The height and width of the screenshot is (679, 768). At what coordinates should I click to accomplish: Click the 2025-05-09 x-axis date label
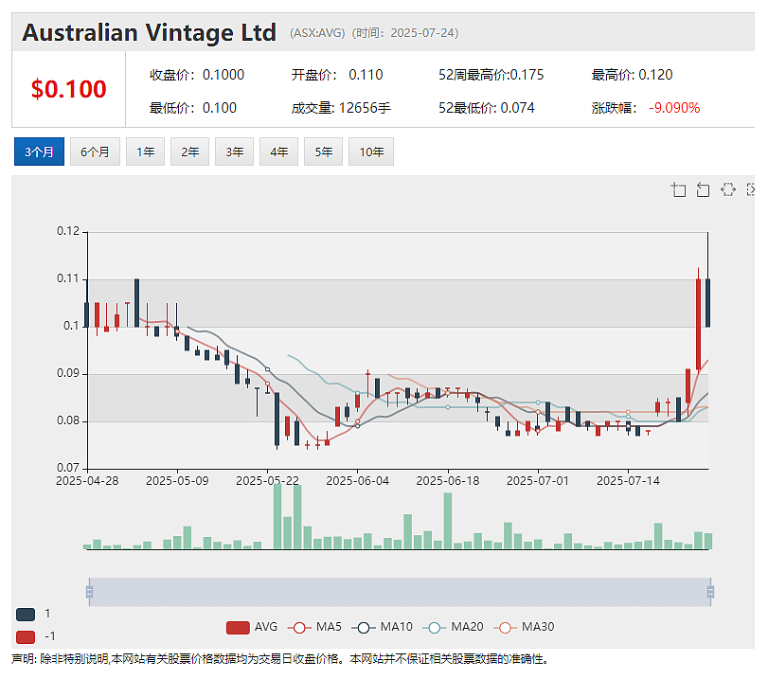click(x=177, y=481)
